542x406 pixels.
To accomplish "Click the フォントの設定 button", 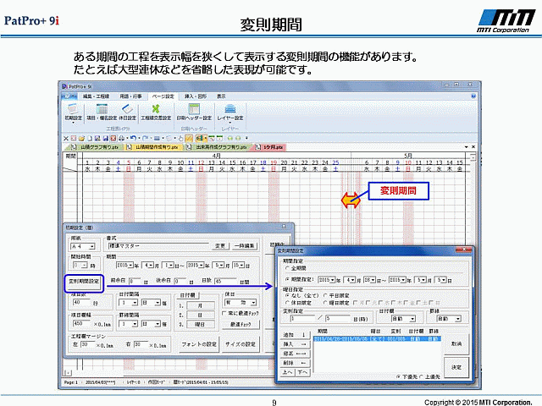I will pos(199,344).
